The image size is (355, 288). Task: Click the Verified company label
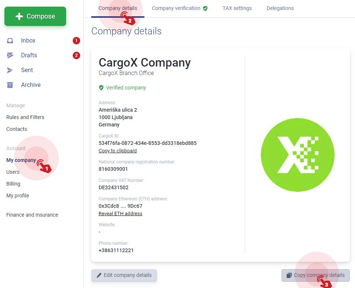126,88
